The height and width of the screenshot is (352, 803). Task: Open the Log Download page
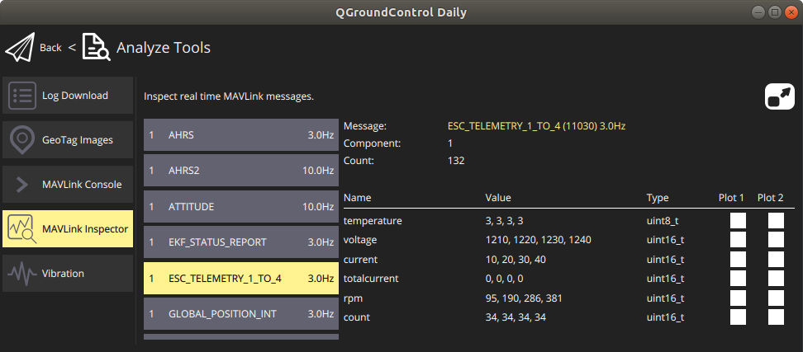coord(68,96)
